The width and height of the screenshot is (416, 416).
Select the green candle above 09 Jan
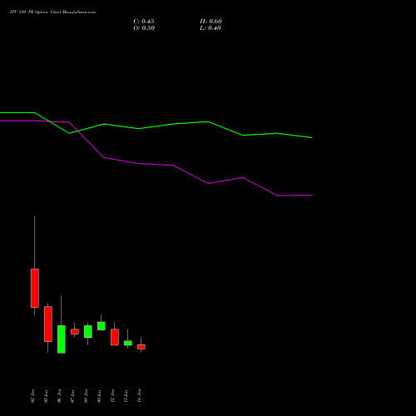point(102,326)
